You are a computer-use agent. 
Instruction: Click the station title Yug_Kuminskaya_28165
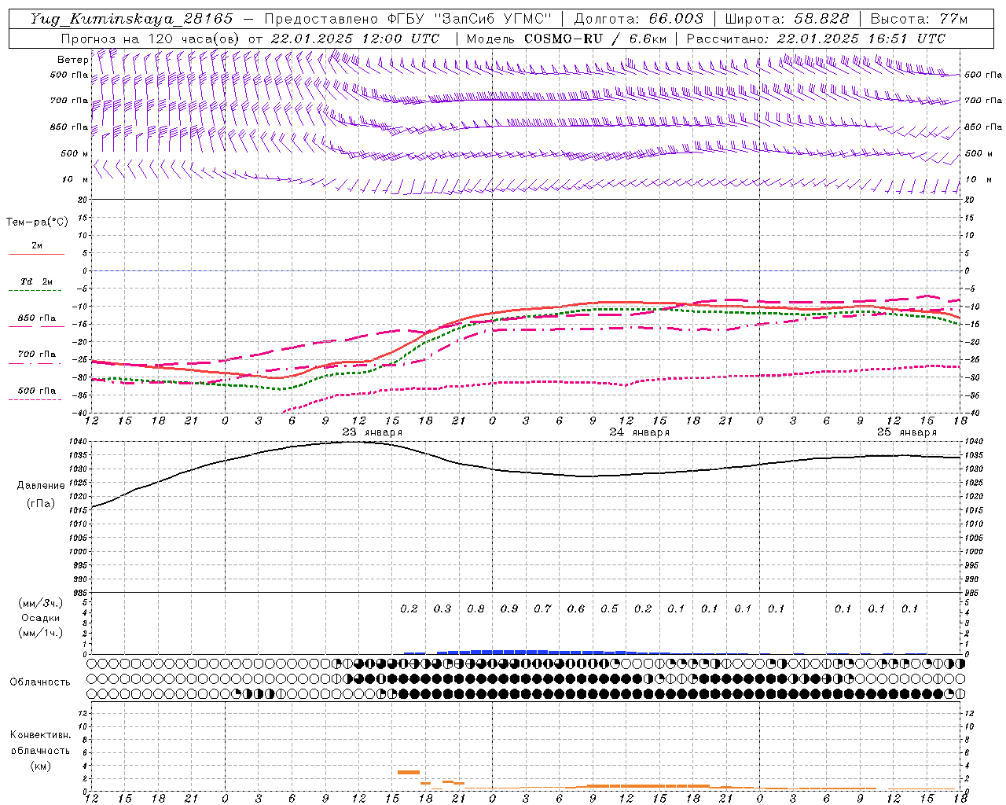(x=131, y=19)
